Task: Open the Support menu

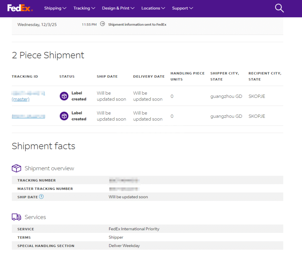Action: pos(182,8)
